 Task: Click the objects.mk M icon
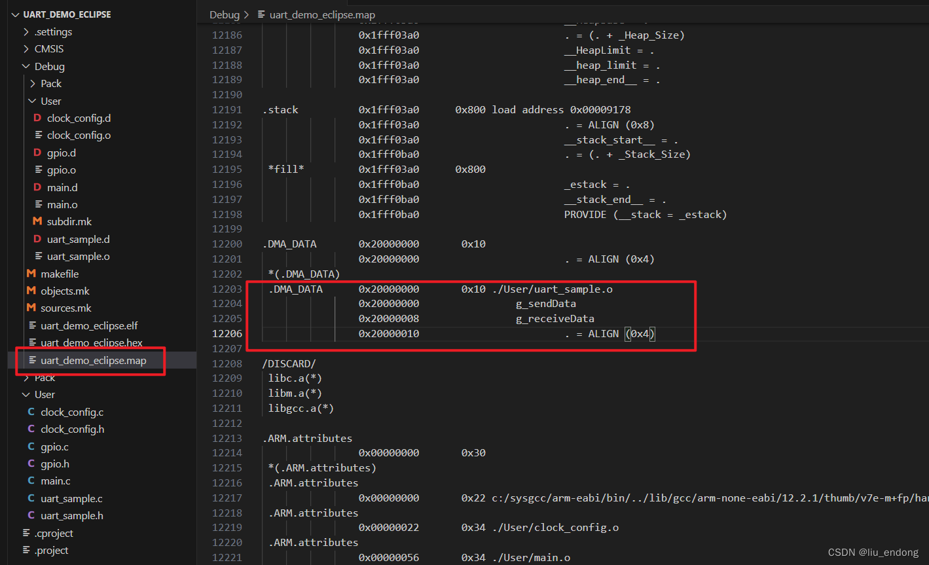(x=31, y=291)
